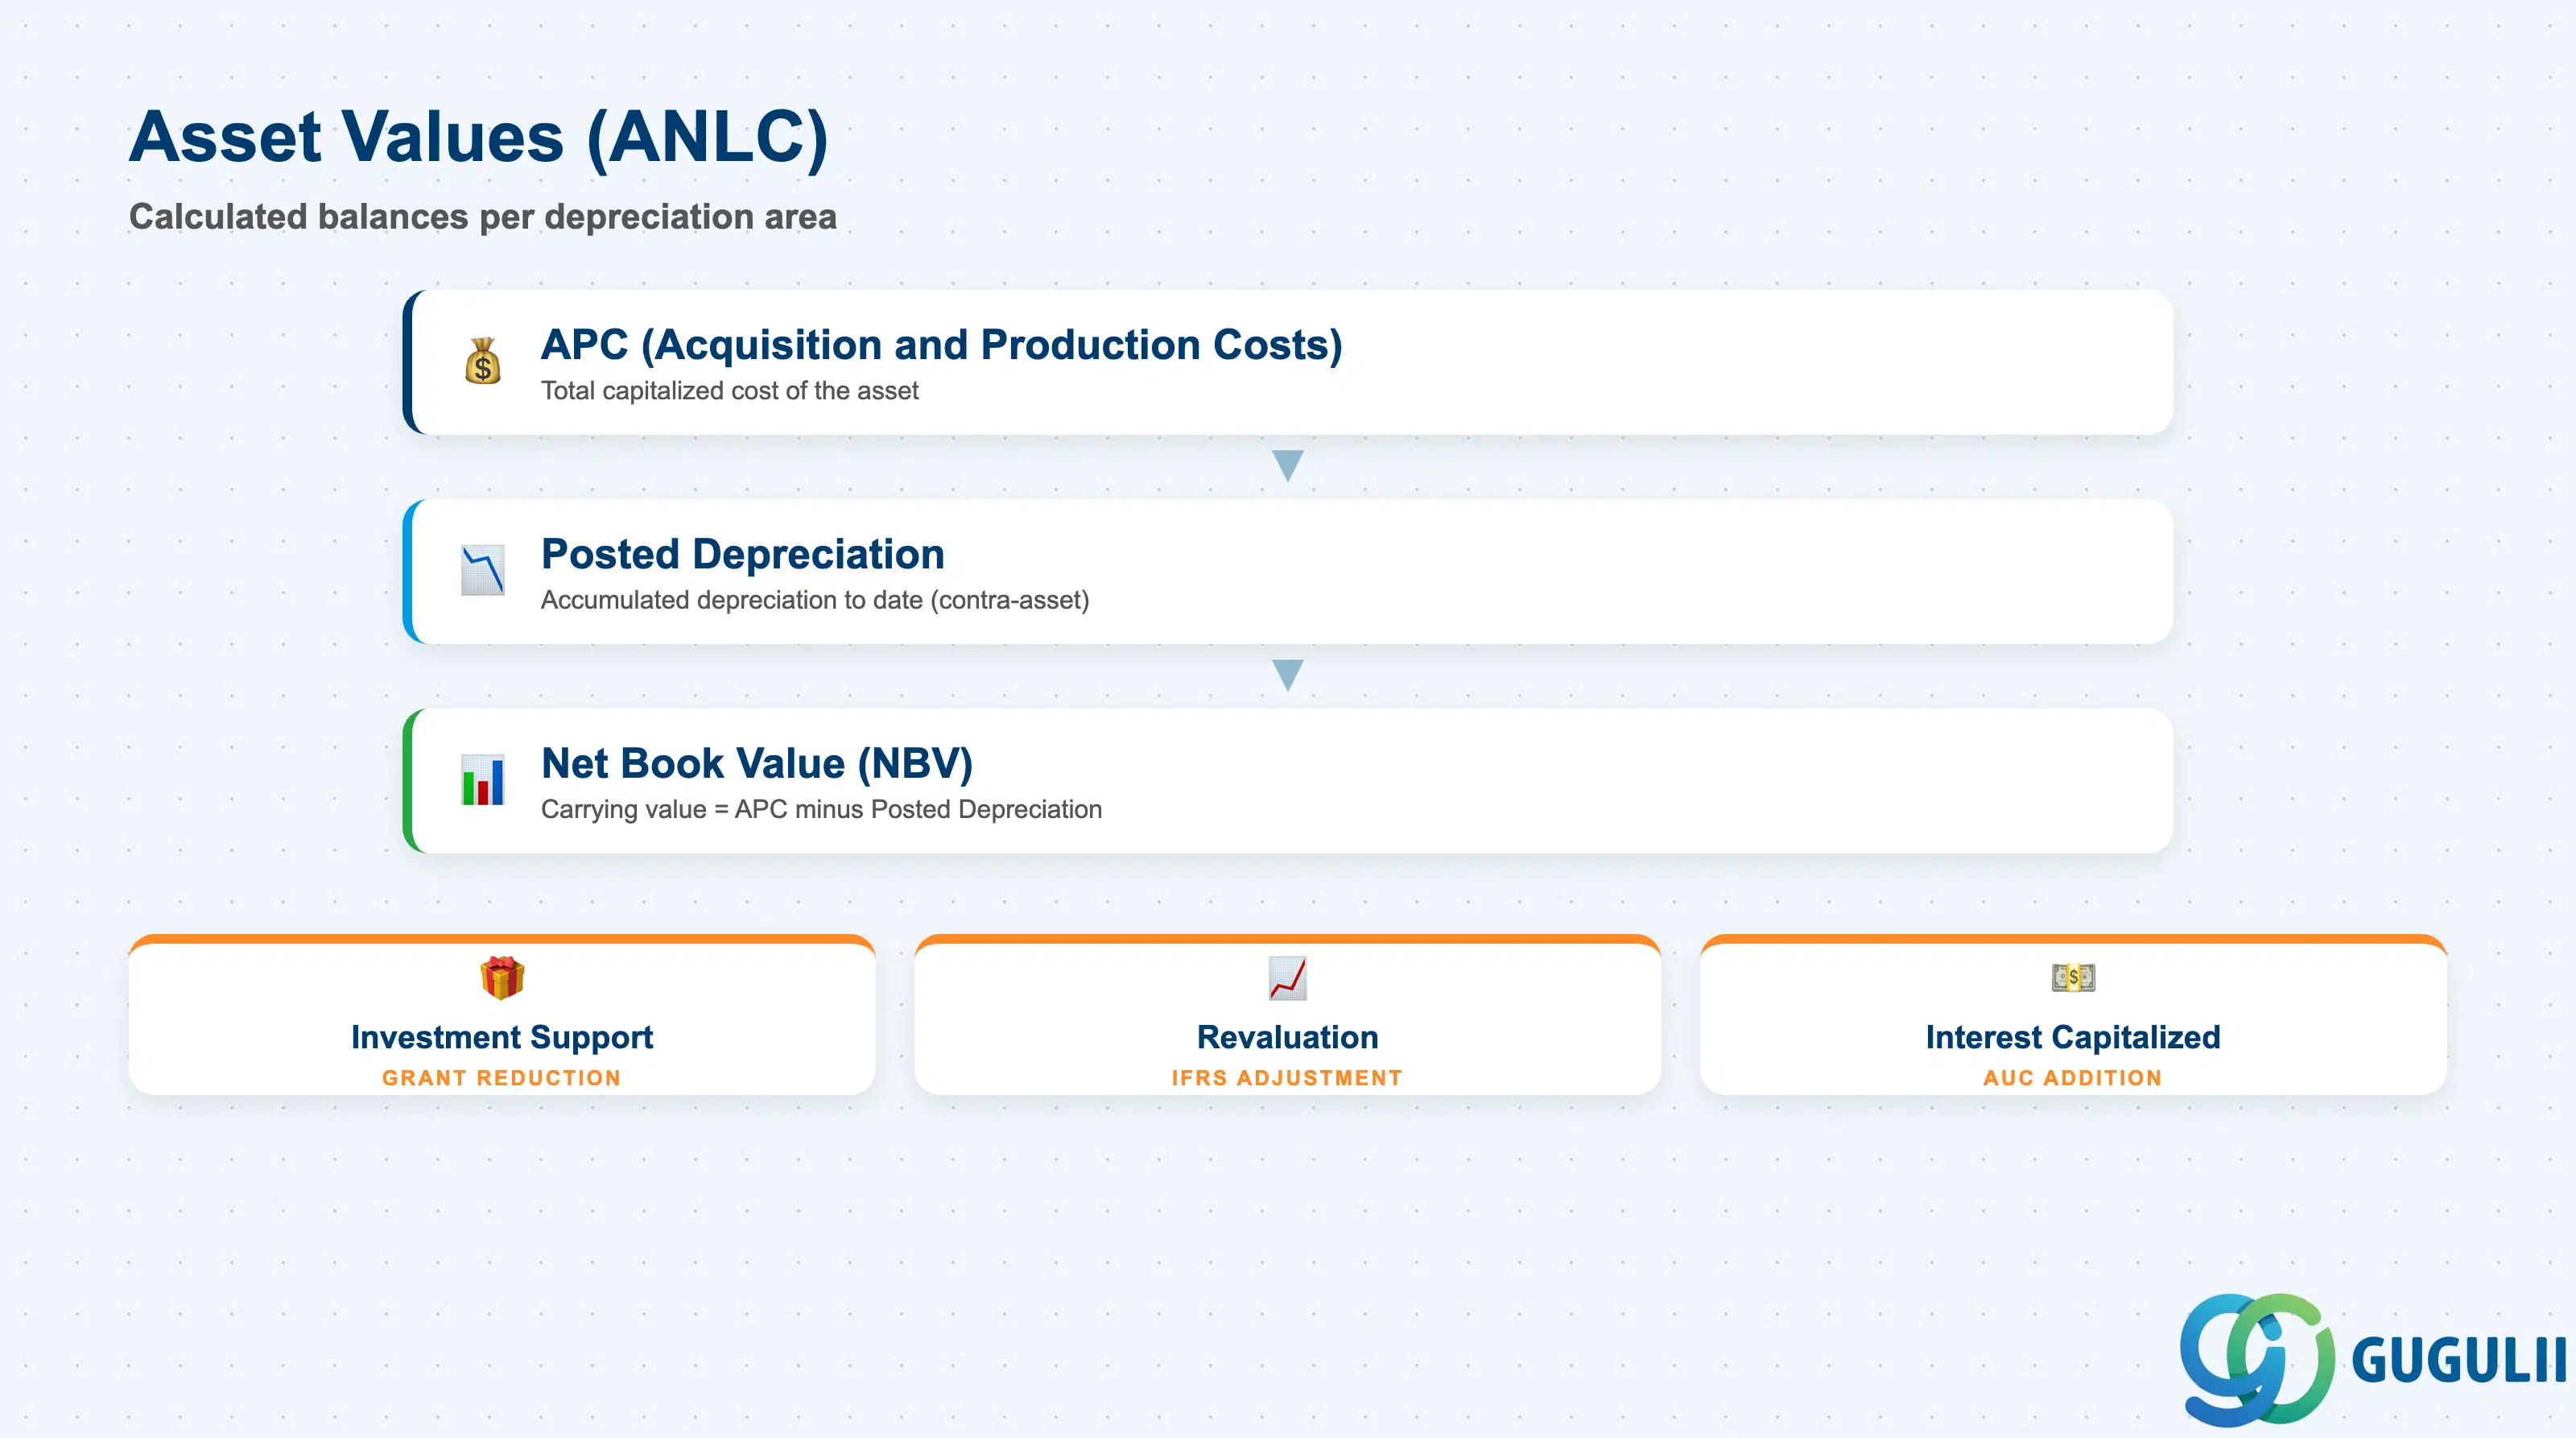
Task: Click the Asset Values (ANLC) slide title
Action: (x=479, y=137)
